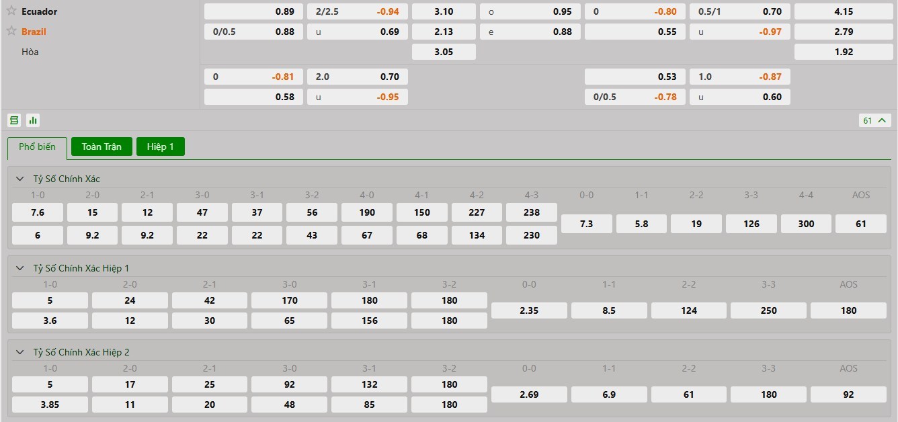
Task: Select even total 'e' at 0.88
Action: click(x=530, y=32)
